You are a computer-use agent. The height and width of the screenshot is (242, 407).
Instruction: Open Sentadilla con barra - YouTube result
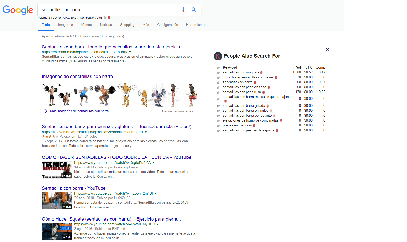74,188
